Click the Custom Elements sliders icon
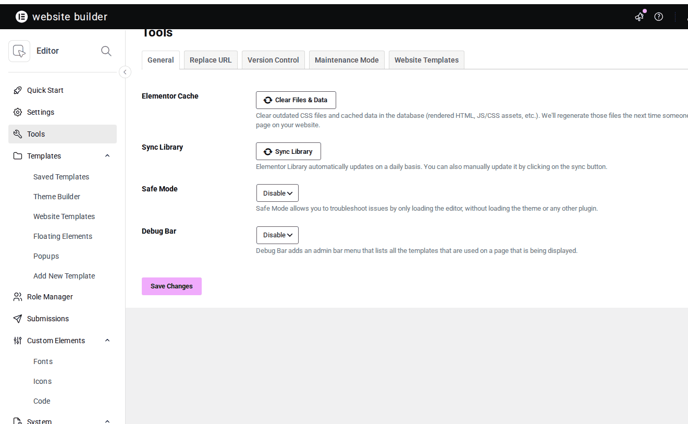Viewport: 688px width, 424px height. coord(18,341)
